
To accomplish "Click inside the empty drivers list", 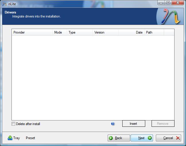I will (x=93, y=77).
